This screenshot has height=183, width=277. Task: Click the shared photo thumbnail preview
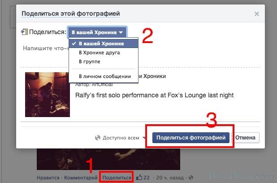pos(48,95)
